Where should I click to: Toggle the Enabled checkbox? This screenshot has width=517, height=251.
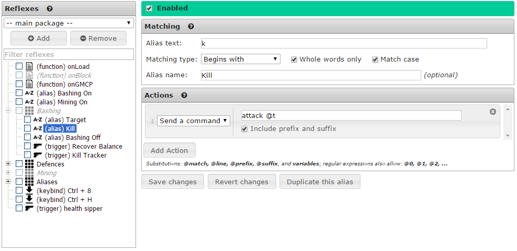[x=150, y=8]
